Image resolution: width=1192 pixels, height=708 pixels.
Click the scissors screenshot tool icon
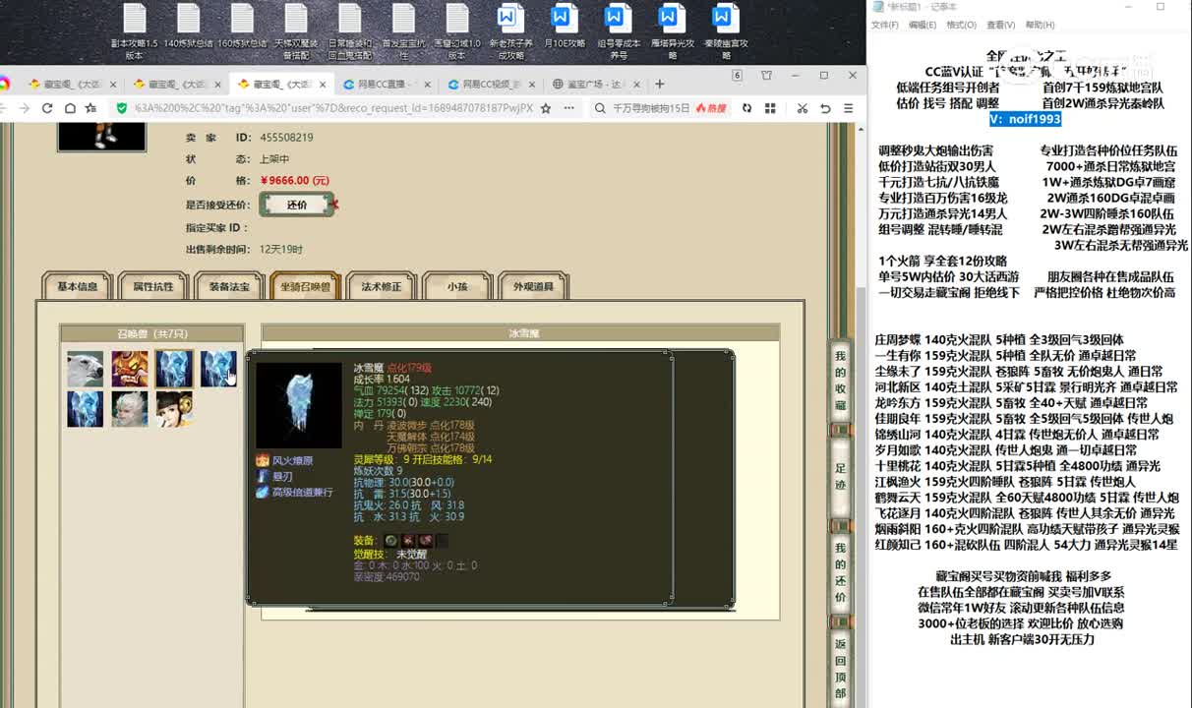coord(803,108)
